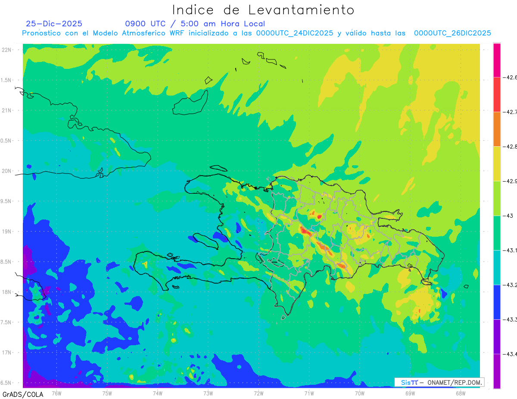Pick the yellow swatch below -42.8

click(497, 164)
